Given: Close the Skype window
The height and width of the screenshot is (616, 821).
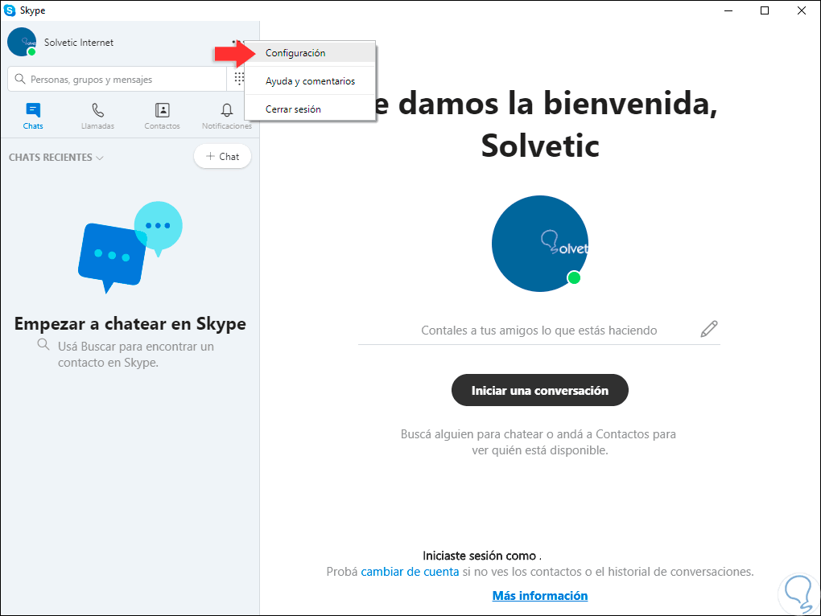Looking at the screenshot, I should click(802, 10).
